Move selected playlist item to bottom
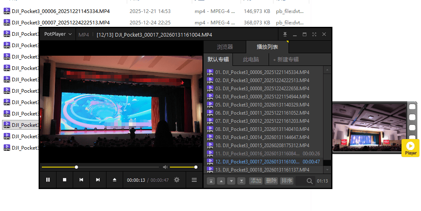Viewport: 421px width, 211px height. pyautogui.click(x=241, y=181)
